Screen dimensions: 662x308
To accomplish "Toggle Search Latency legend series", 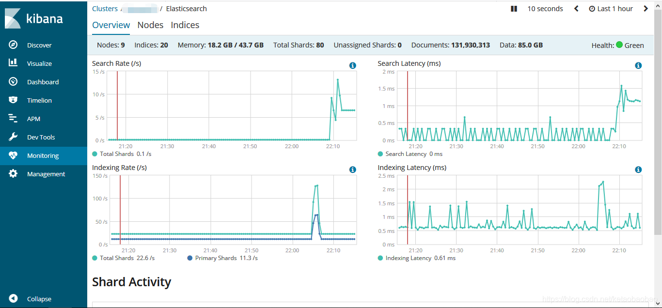I will click(x=410, y=154).
